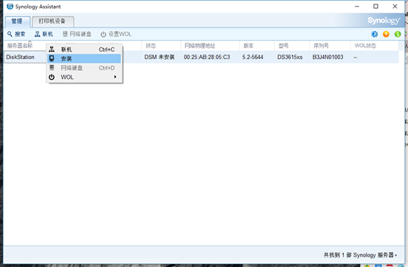Image resolution: width=408 pixels, height=267 pixels.
Task: Open the blue gear settings icon
Action: [374, 34]
